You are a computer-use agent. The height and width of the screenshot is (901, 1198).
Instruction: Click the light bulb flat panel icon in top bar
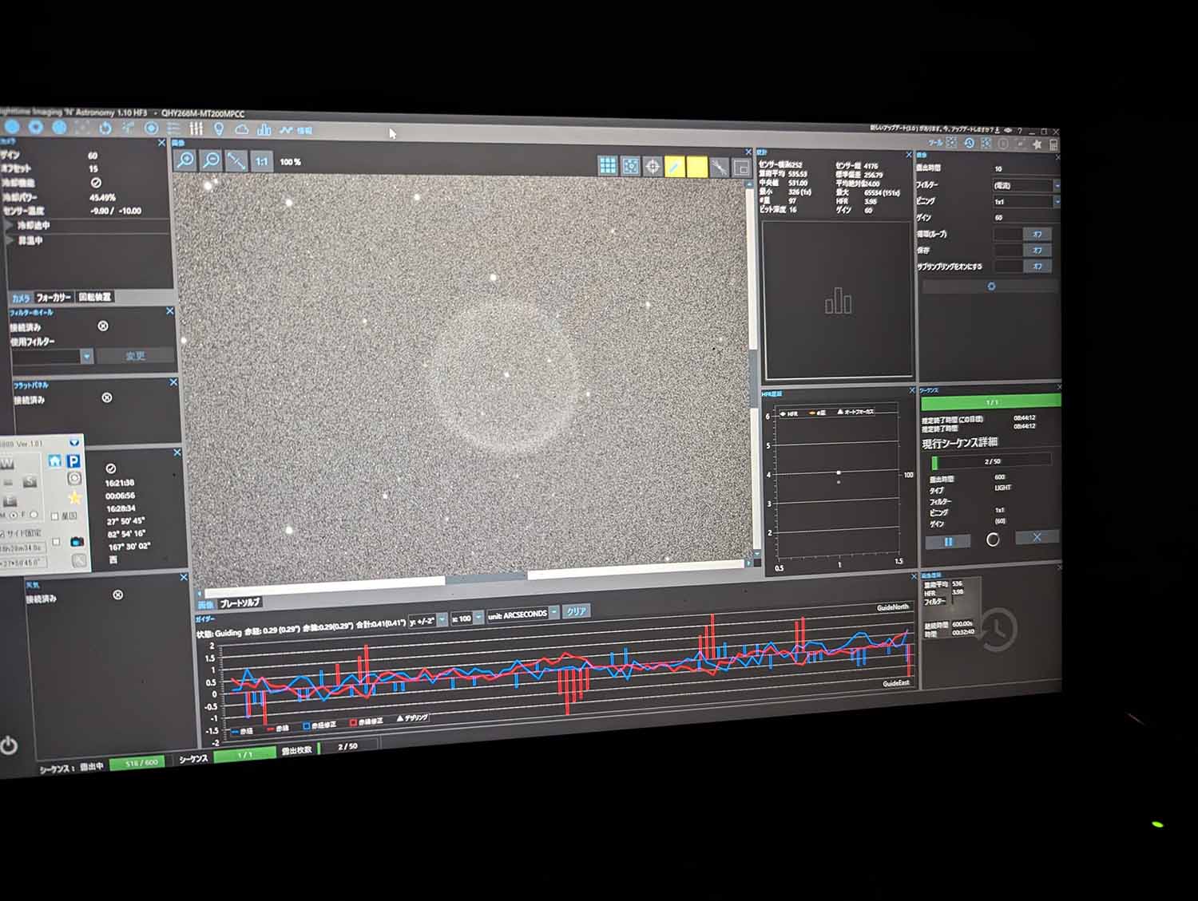[219, 128]
